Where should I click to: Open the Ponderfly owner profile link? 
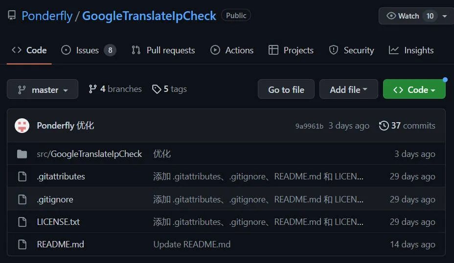47,16
